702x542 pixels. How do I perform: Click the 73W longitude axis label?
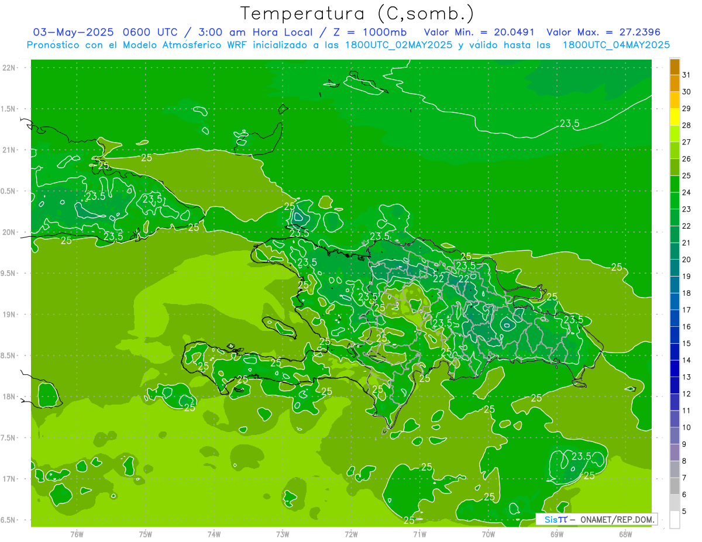[x=283, y=534]
